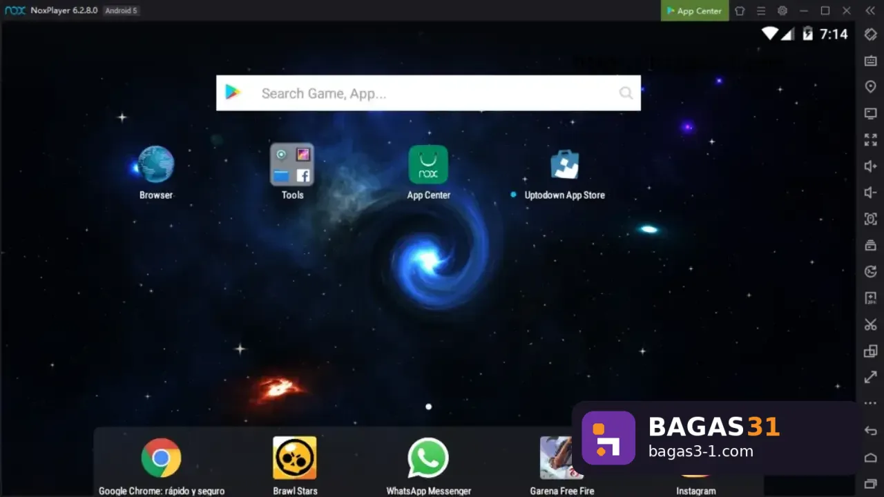Take a screenshot with sidebar tool
The width and height of the screenshot is (884, 497).
pyautogui.click(x=871, y=219)
